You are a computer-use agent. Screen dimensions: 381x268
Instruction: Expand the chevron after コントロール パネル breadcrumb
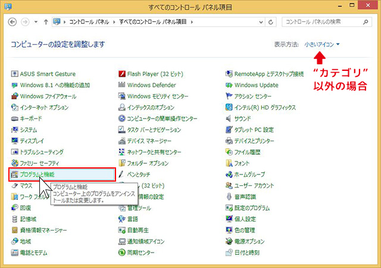coord(114,22)
